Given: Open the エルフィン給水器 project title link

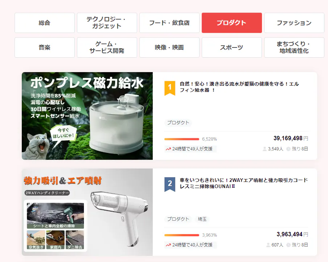Looking at the screenshot, I should click(239, 87).
